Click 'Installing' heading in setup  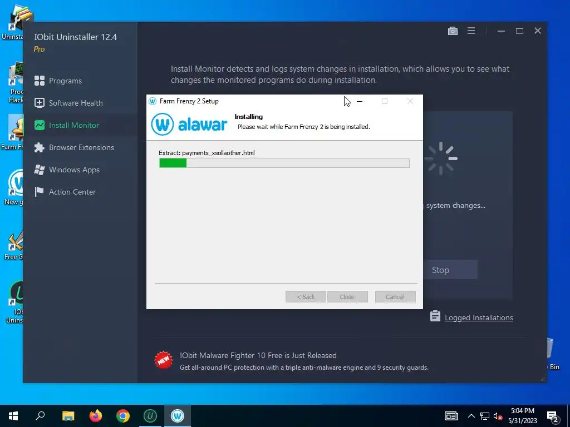249,117
